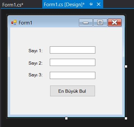Select the Form1 title bar text
The width and height of the screenshot is (134, 127).
[26, 23]
